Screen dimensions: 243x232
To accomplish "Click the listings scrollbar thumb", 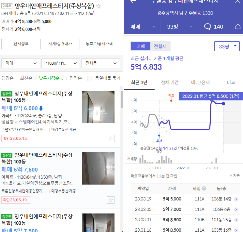I will click(122, 100).
